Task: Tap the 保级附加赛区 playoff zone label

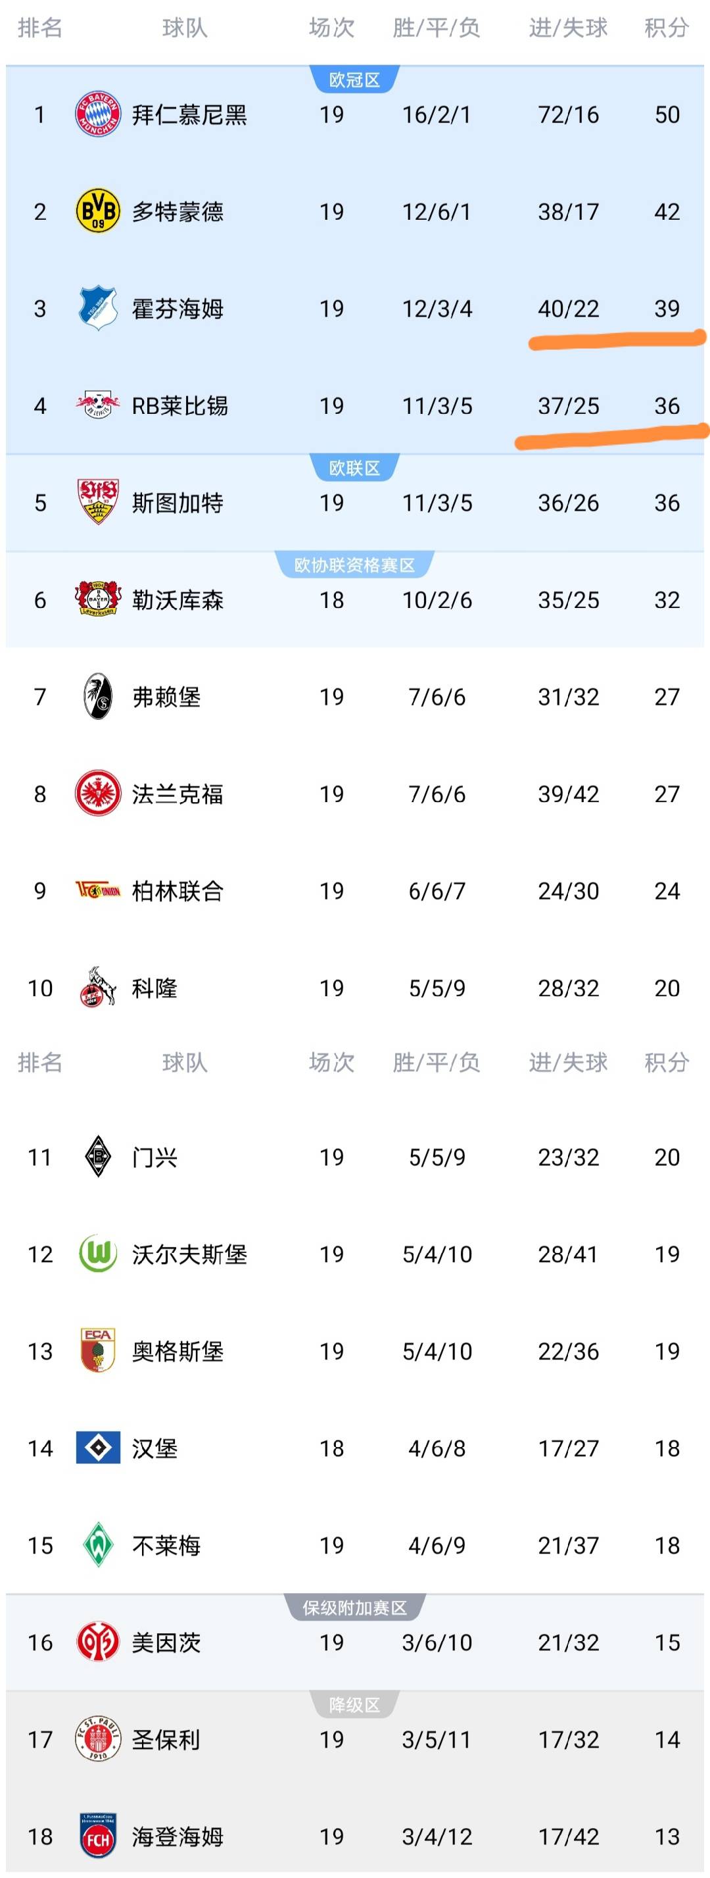Action: [354, 1608]
